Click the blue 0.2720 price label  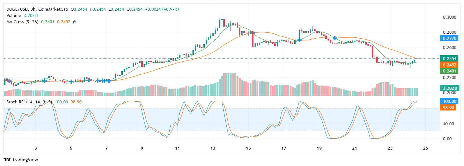449,38
